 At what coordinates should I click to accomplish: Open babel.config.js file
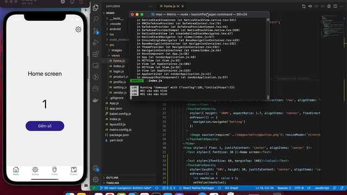pyautogui.click(x=120, y=114)
